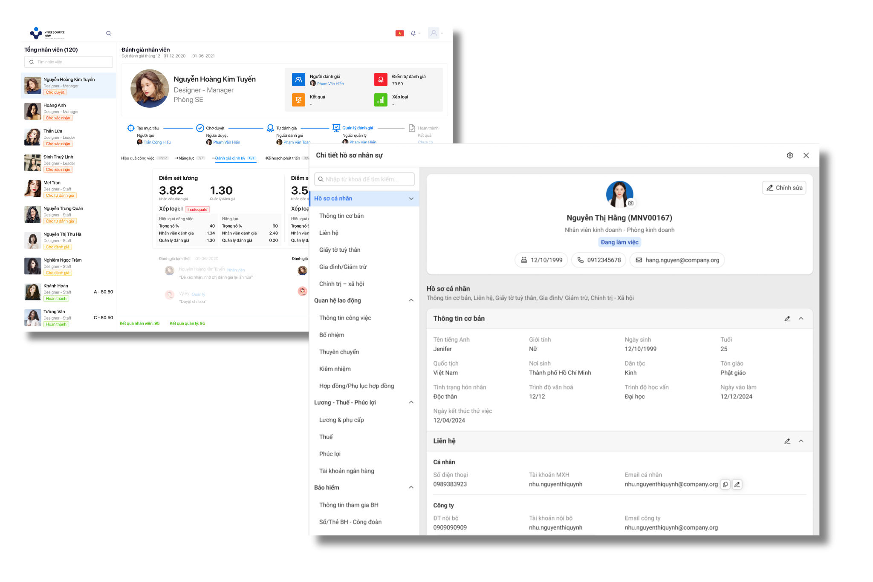This screenshot has width=873, height=582.
Task: Click the Tạo mục tiêu step icon
Action: (131, 128)
